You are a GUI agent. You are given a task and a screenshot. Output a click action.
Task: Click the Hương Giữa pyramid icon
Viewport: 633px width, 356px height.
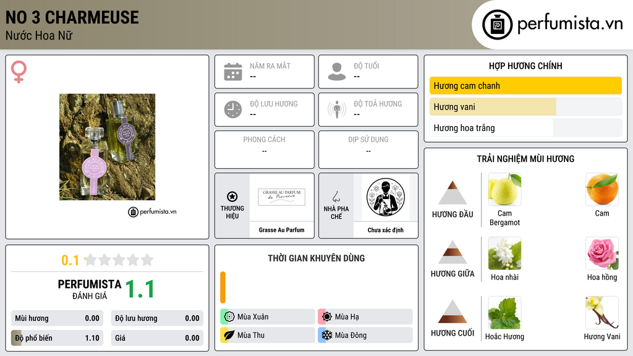[452, 252]
